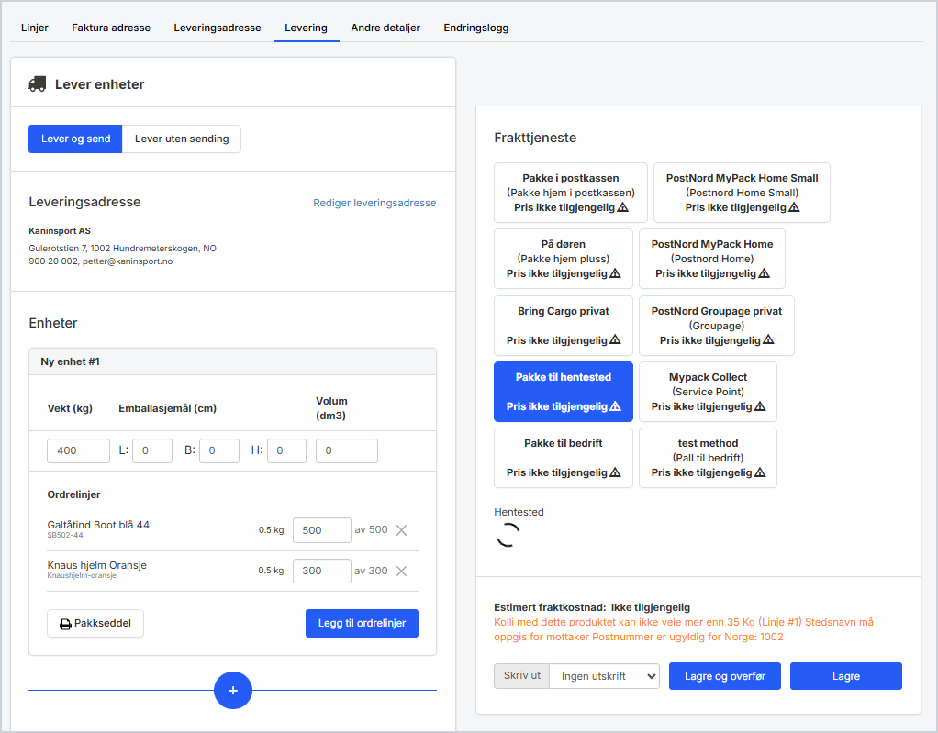Click warning icon on Mypack Collect option
The height and width of the screenshot is (733, 938).
pos(760,406)
